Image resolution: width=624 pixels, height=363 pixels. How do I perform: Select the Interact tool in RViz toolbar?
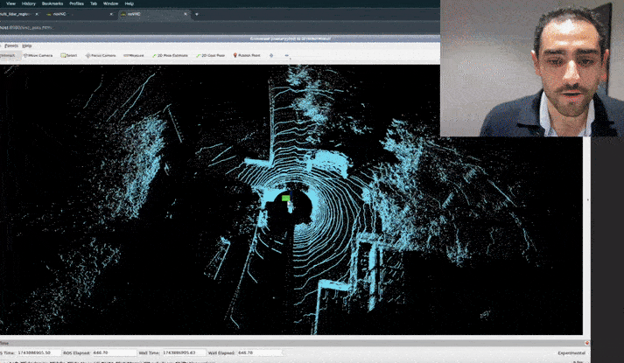(7, 55)
